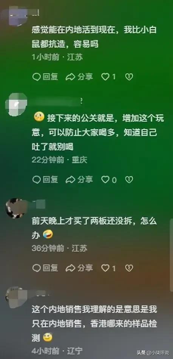Screen dimensions: 173x359
Task: Like the comment posted 22分钟前
Action: click(x=109, y=179)
